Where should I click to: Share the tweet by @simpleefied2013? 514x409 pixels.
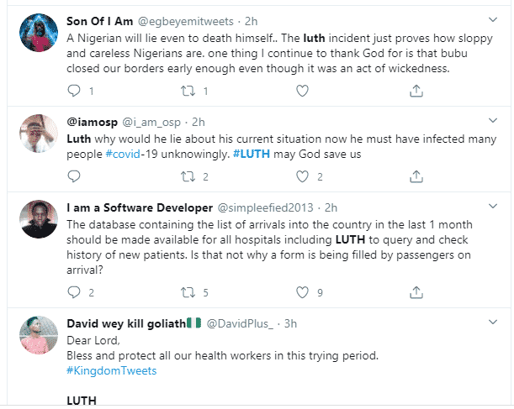[416, 291]
